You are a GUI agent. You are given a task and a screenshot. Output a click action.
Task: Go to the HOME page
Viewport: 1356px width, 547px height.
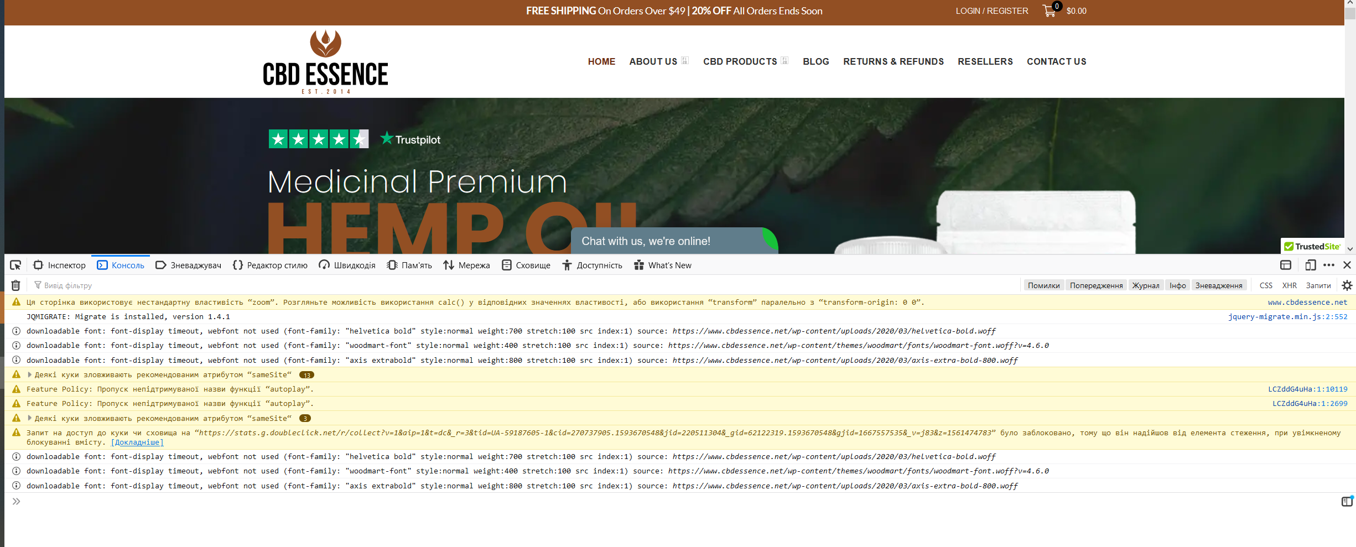(x=601, y=61)
